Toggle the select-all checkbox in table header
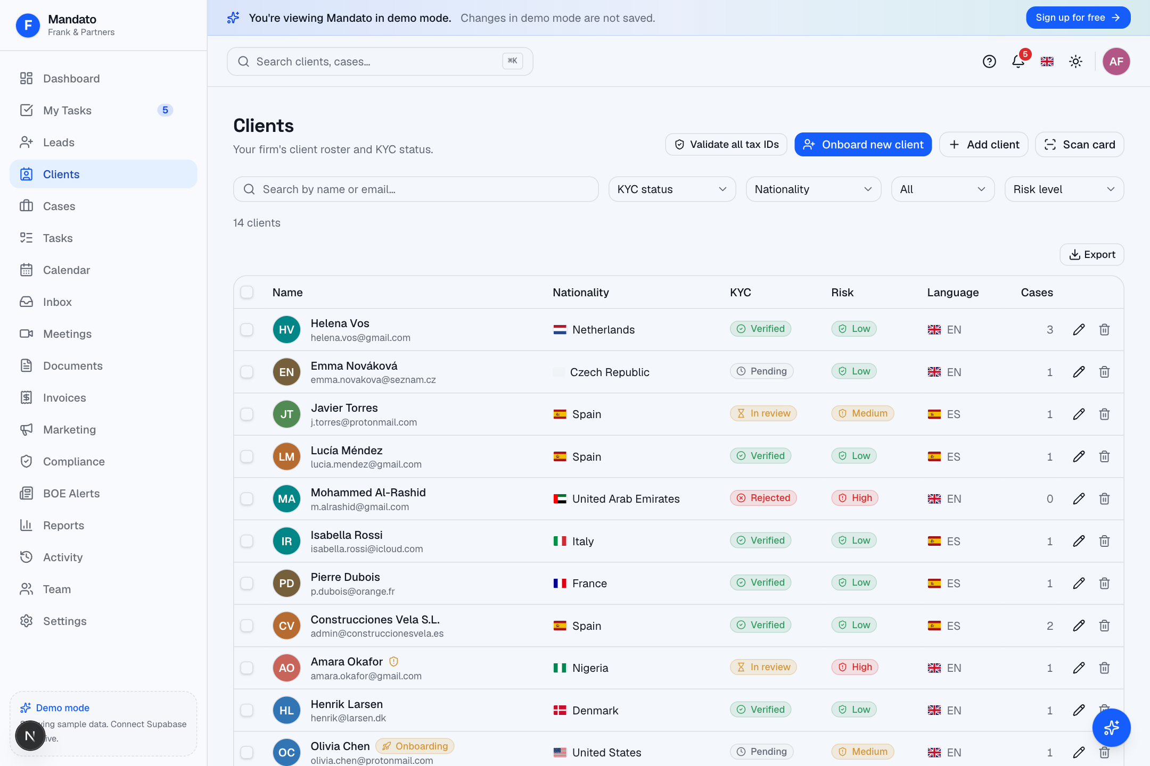Viewport: 1150px width, 766px height. point(247,292)
